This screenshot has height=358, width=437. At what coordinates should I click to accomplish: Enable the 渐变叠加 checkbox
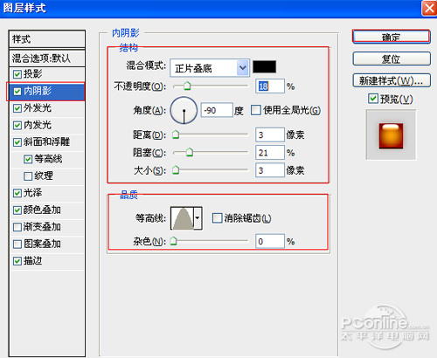(x=17, y=227)
